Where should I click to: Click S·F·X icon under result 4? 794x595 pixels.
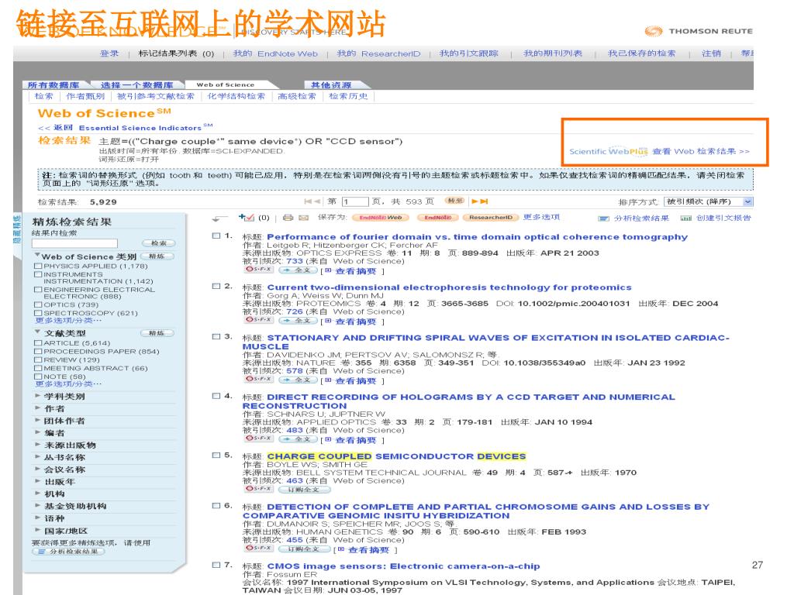click(x=259, y=439)
